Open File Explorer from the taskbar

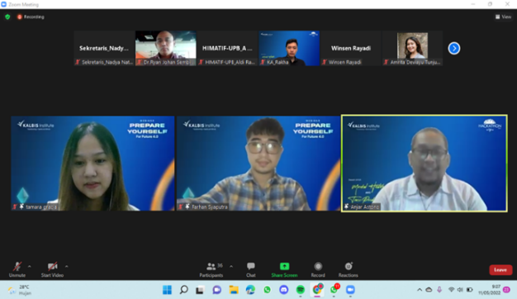(x=234, y=290)
